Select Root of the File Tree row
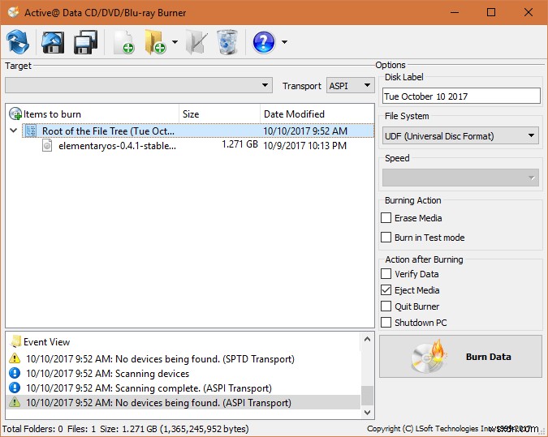The image size is (548, 437). [x=198, y=131]
